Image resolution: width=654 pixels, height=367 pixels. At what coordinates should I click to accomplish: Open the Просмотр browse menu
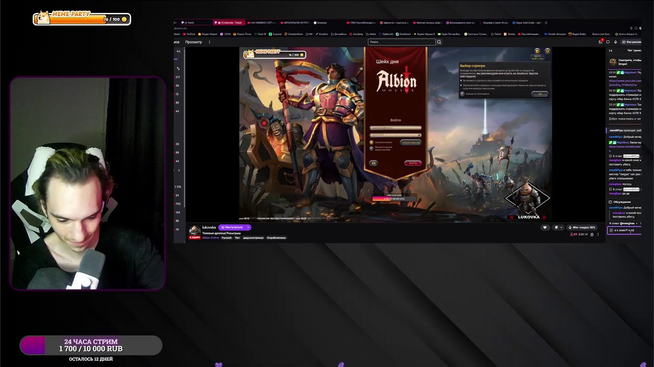click(194, 42)
